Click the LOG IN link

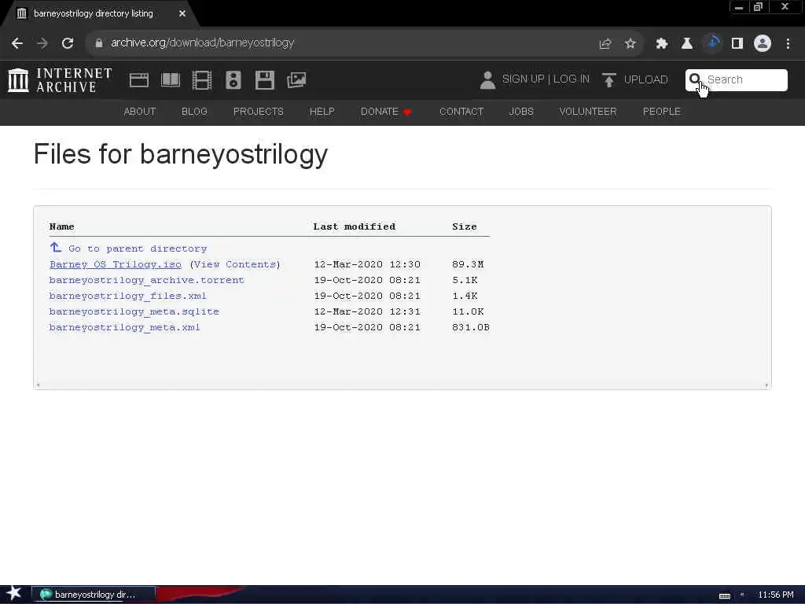click(572, 79)
